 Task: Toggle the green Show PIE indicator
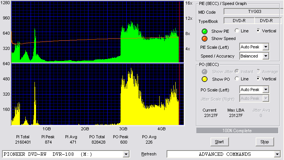click(204, 31)
